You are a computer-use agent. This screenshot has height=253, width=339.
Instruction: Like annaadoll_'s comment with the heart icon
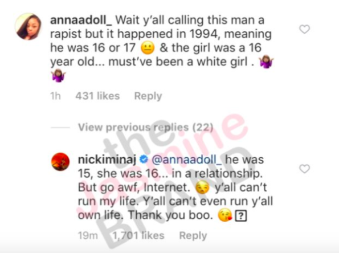(305, 29)
